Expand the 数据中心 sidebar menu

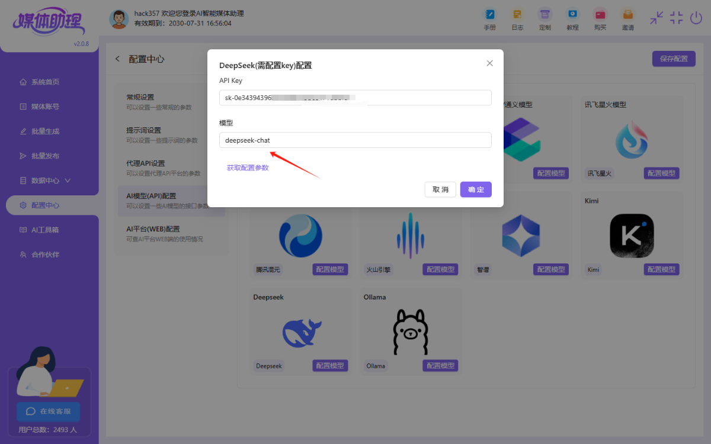[x=45, y=180]
